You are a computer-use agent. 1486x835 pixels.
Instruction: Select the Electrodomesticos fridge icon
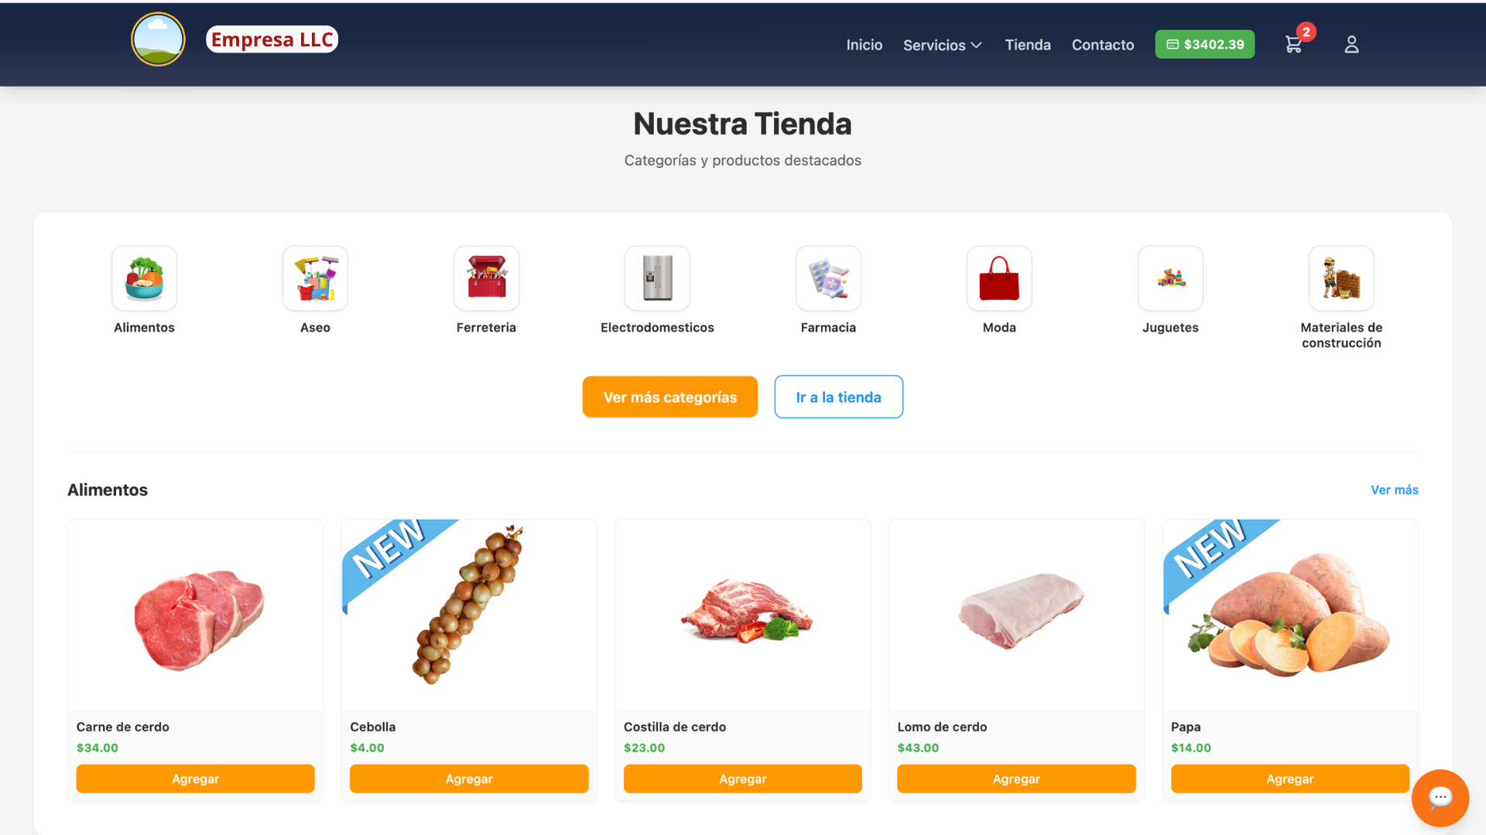[657, 278]
